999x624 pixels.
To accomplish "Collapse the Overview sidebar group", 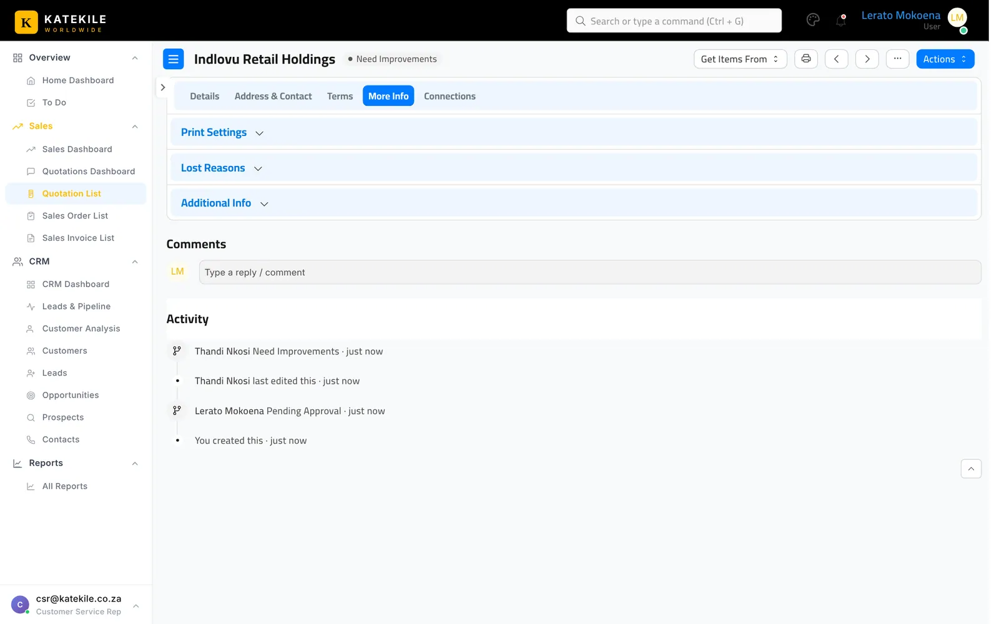I will [135, 58].
